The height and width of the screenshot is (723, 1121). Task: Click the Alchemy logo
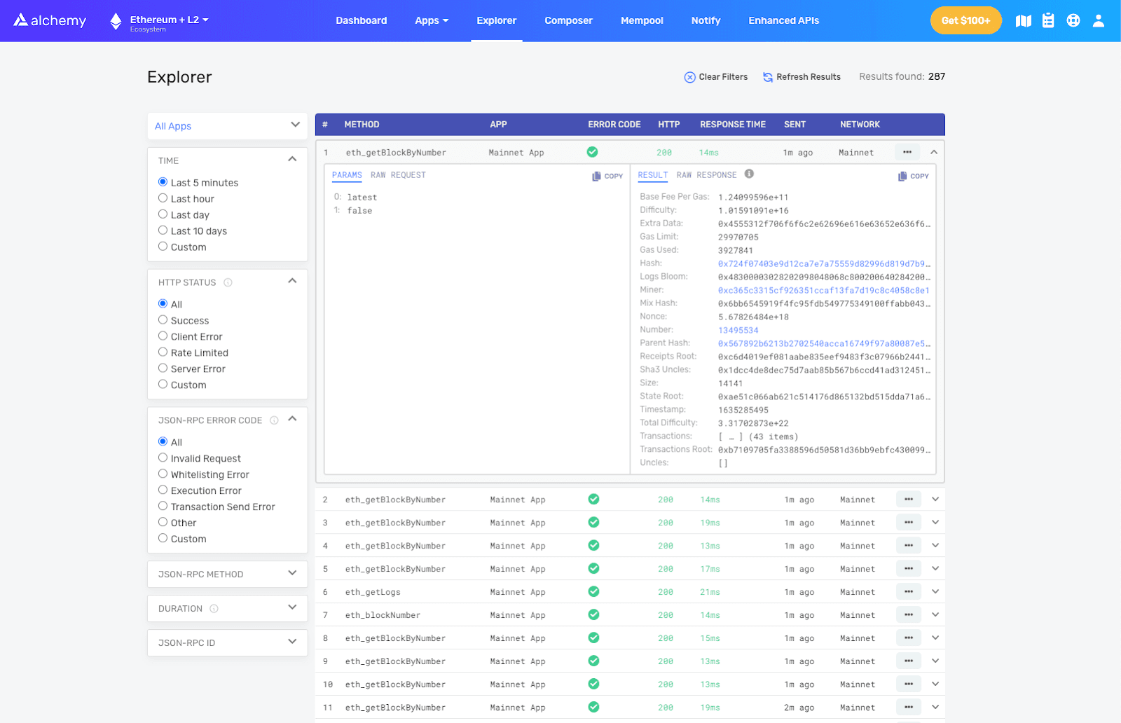(49, 20)
